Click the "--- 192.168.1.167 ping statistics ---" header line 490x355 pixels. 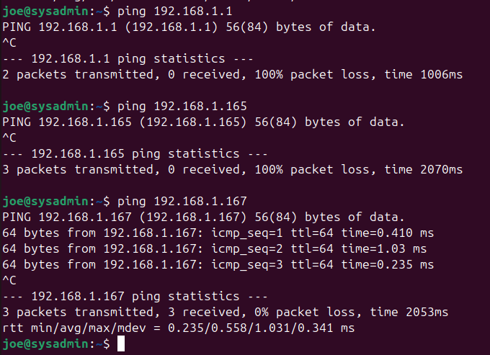click(135, 297)
